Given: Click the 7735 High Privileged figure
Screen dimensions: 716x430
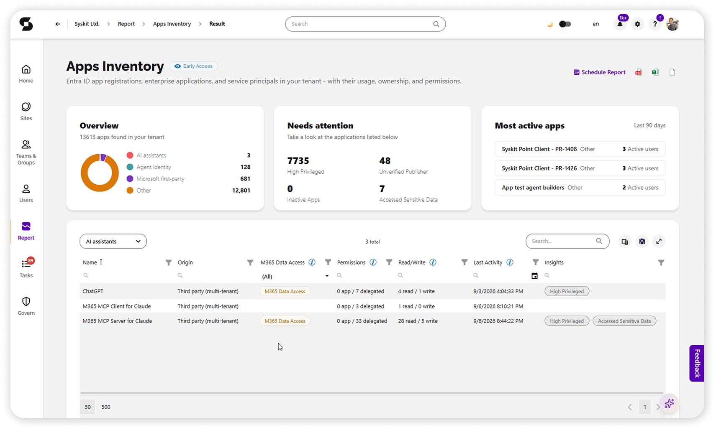Looking at the screenshot, I should [298, 160].
